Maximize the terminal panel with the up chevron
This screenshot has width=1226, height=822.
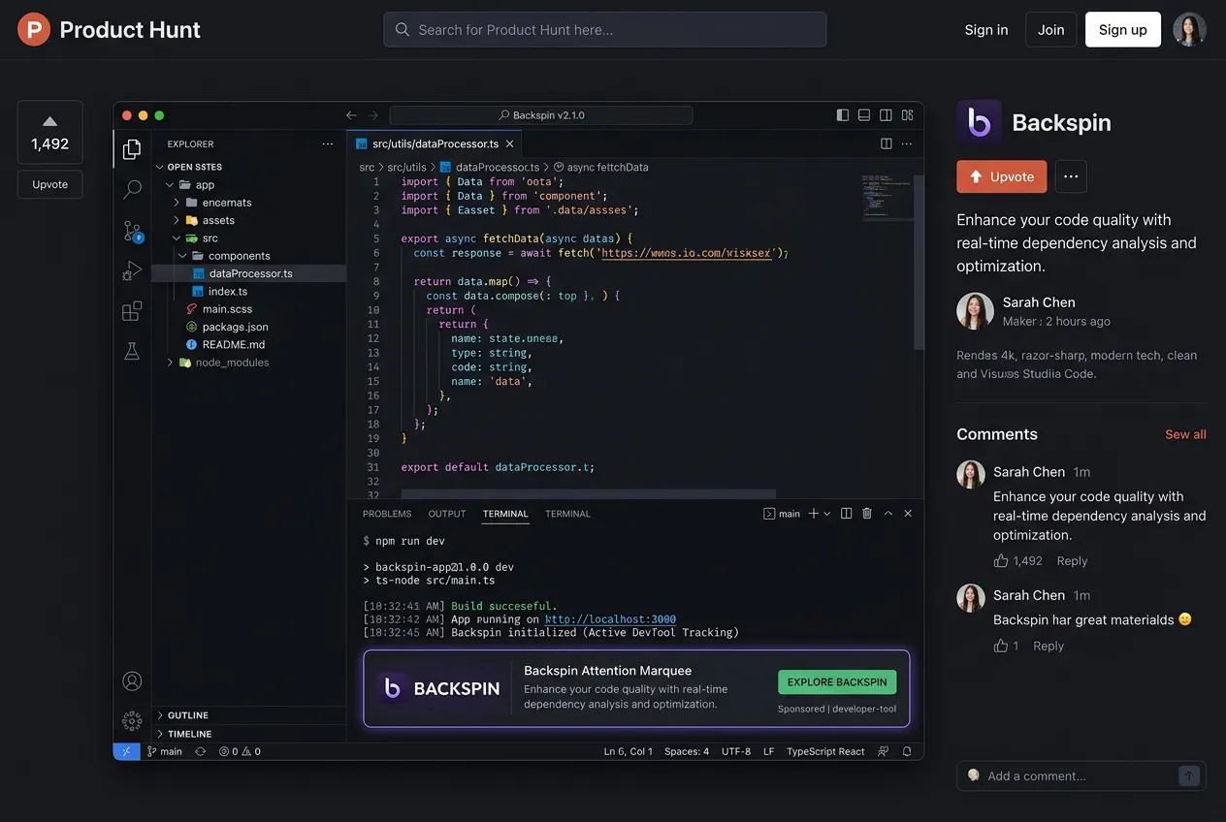[x=887, y=514]
